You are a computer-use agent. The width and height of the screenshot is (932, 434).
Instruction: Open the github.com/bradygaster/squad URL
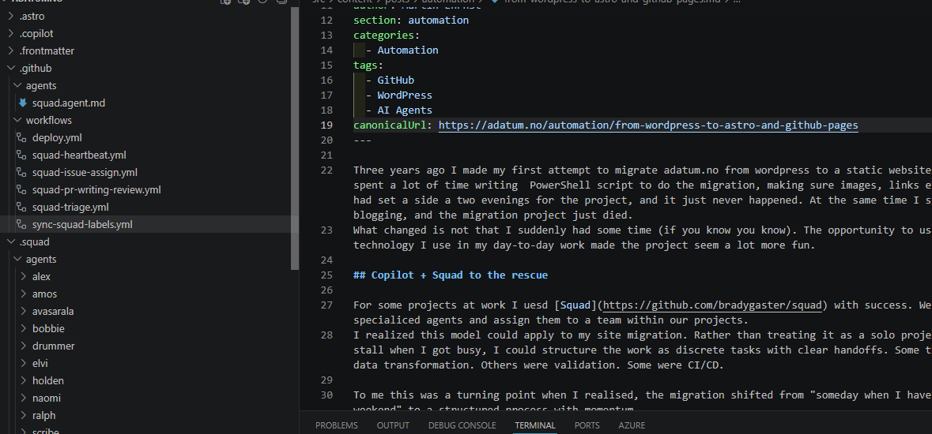713,305
